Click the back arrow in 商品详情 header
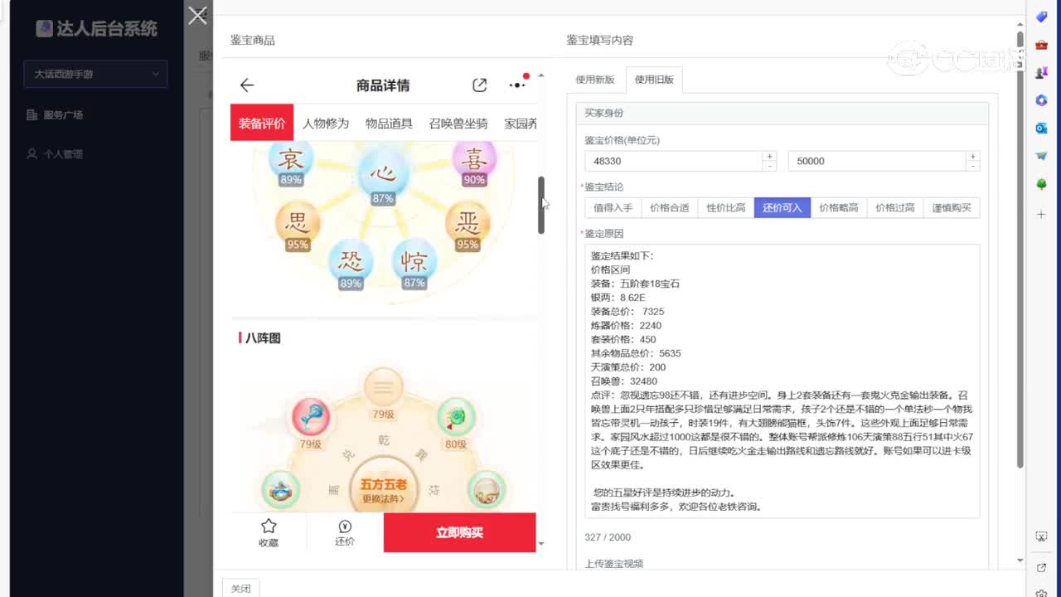 pyautogui.click(x=246, y=84)
